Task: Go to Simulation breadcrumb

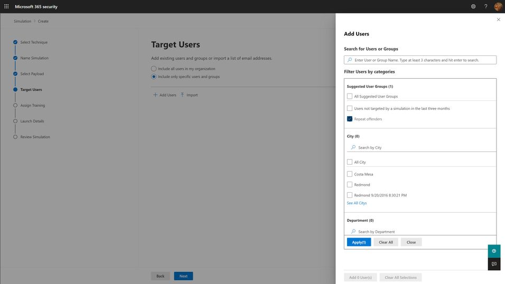Action: [23, 21]
